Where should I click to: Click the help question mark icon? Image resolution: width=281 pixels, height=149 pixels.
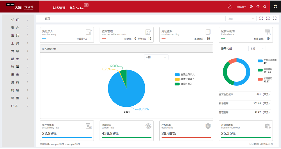point(258,7)
